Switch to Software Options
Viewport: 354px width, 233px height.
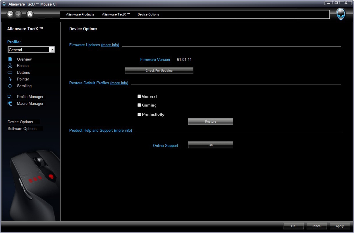tap(23, 129)
